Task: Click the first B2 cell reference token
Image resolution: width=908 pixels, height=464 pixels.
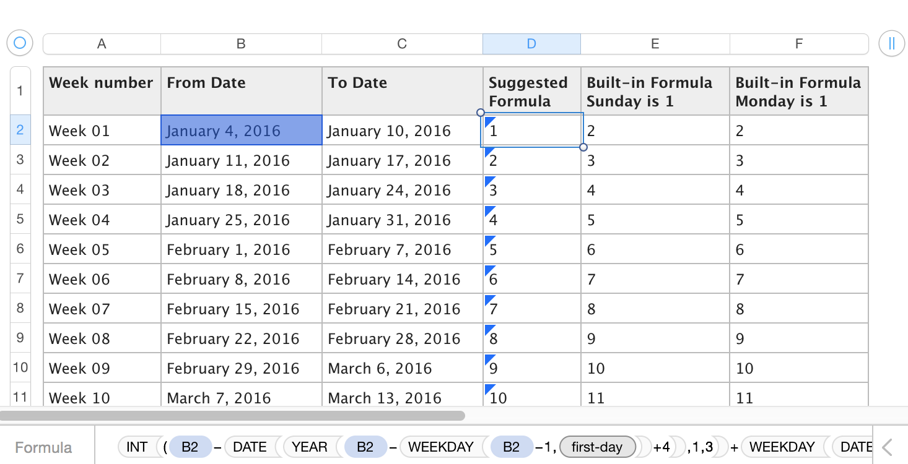Action: 191,446
